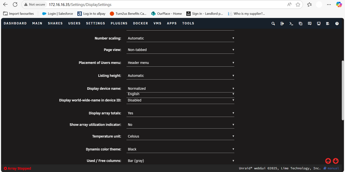Viewport: 345px width, 172px height.
Task: Click the help question mark icon
Action: 337,23
